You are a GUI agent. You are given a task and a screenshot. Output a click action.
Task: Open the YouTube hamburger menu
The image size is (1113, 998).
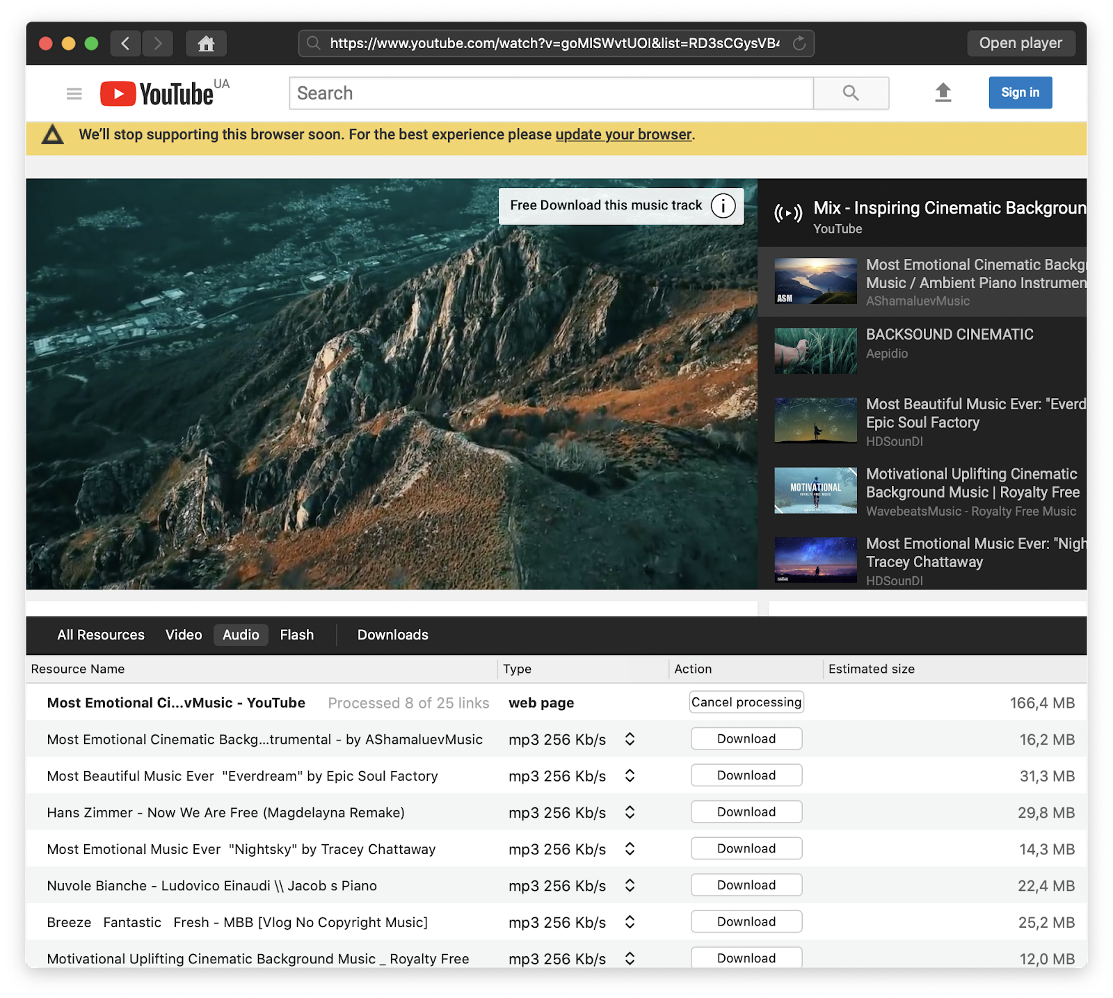tap(74, 93)
